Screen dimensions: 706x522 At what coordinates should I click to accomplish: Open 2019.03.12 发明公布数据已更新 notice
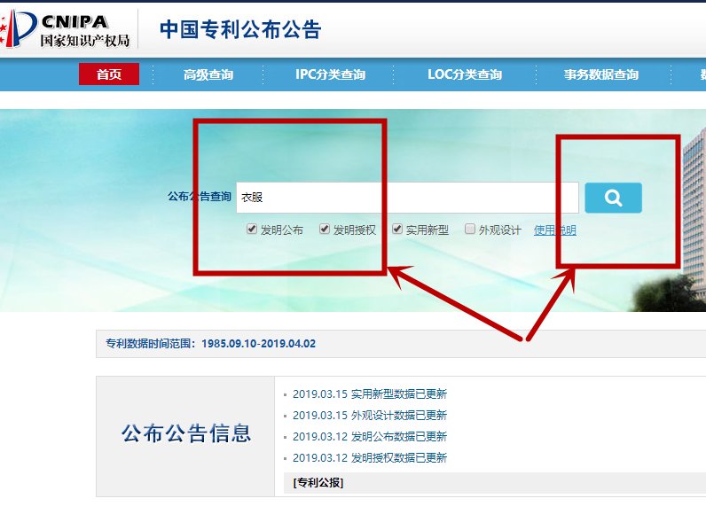coord(369,437)
